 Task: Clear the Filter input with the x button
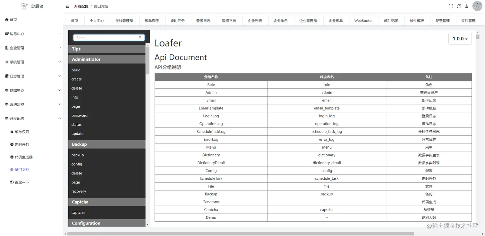click(x=140, y=37)
